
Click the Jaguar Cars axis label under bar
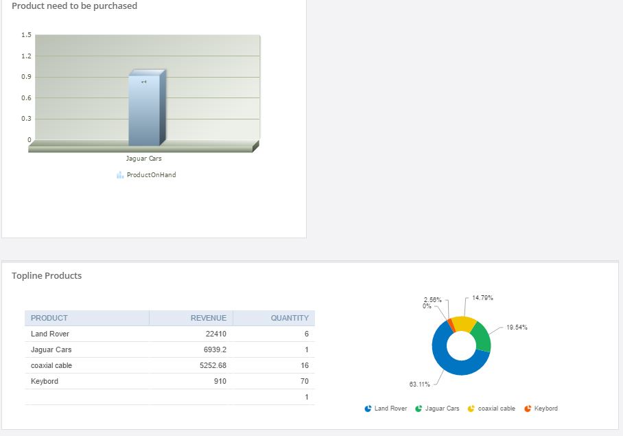coord(144,159)
